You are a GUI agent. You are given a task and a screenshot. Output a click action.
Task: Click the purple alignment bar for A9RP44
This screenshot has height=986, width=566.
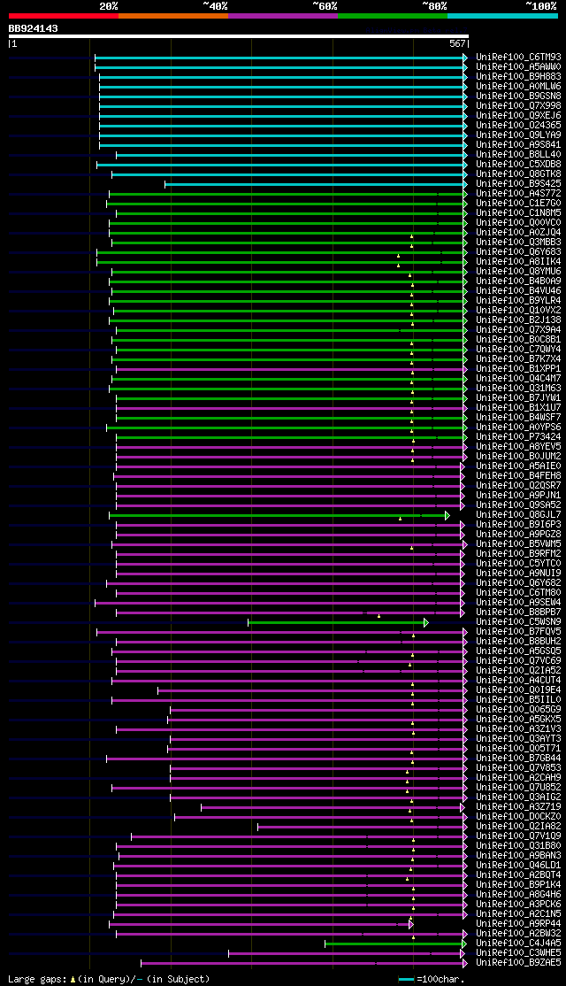pyautogui.click(x=261, y=924)
